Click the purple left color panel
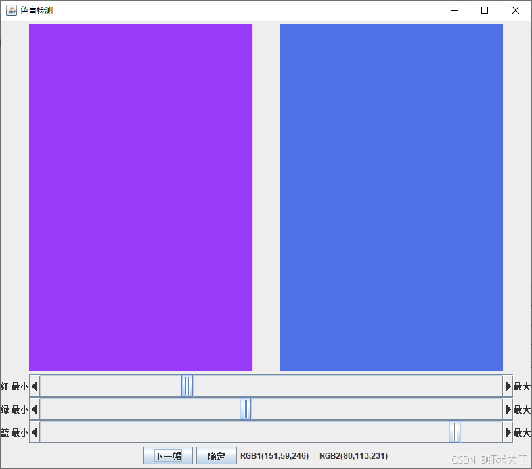 (141, 198)
